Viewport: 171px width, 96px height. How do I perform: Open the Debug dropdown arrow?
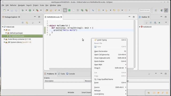click(26, 10)
